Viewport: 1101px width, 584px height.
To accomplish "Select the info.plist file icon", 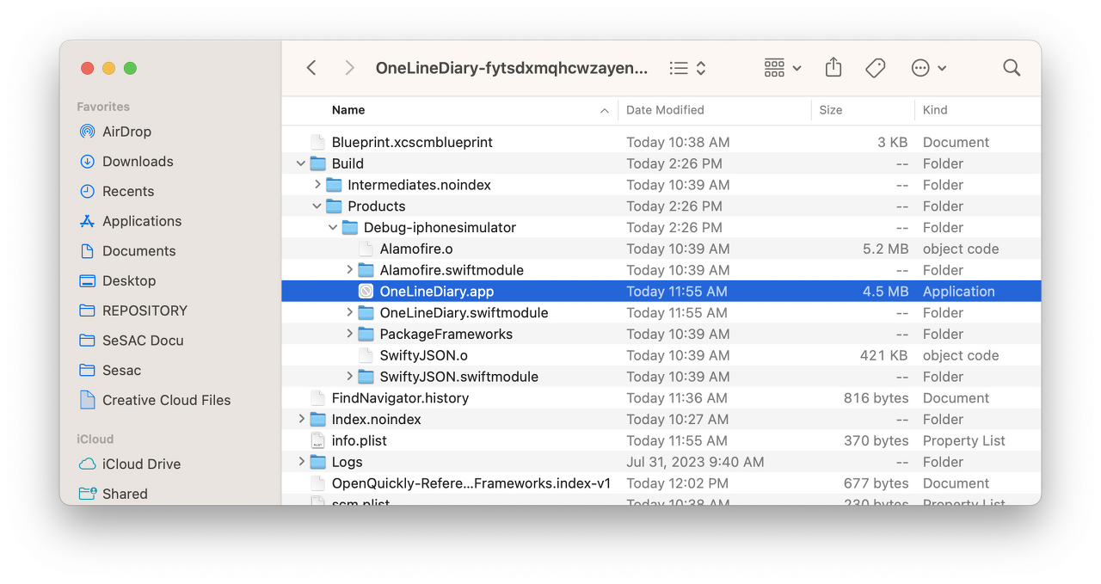I will point(317,440).
